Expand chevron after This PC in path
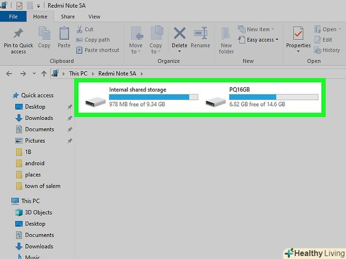 [x=93, y=74]
